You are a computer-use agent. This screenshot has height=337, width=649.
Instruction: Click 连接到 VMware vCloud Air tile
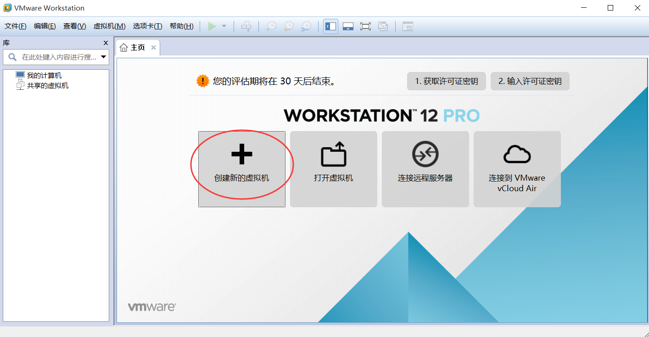coord(517,169)
